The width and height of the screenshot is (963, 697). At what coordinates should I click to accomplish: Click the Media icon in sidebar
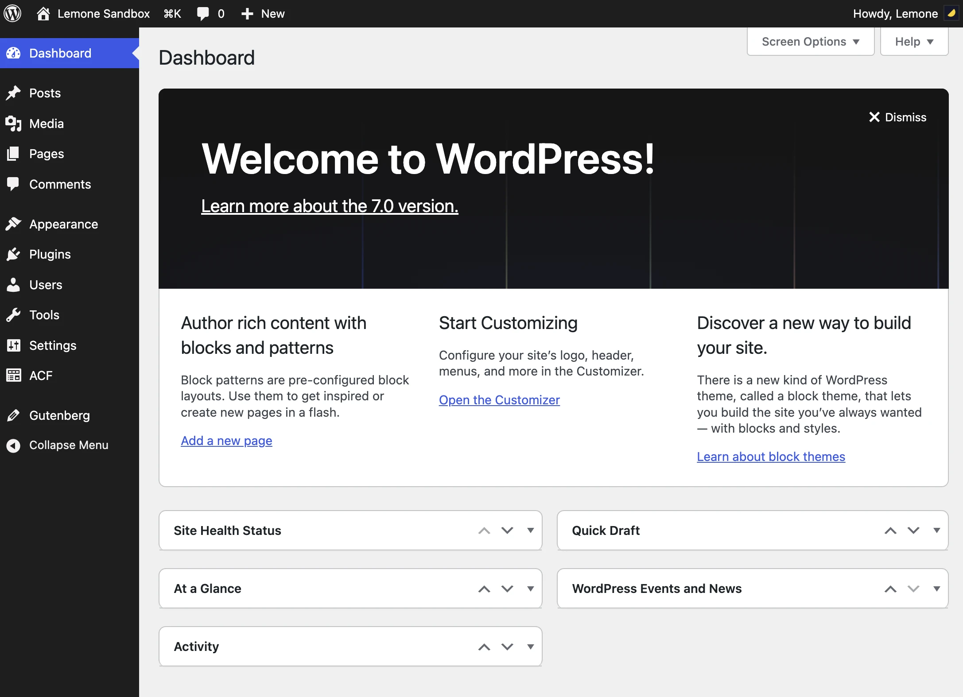[x=13, y=124]
